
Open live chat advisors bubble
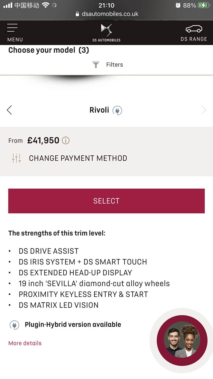(182, 340)
